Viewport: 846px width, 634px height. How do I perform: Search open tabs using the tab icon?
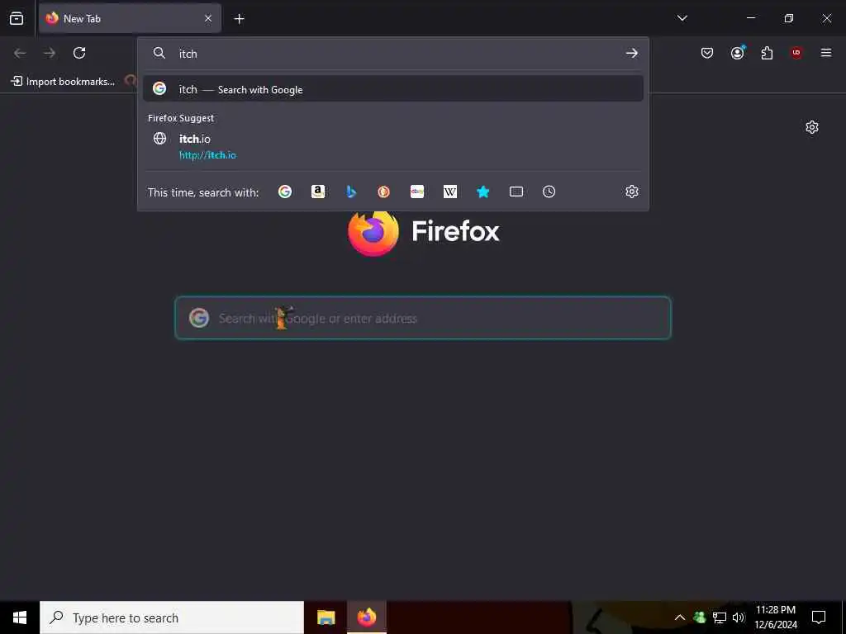point(516,192)
